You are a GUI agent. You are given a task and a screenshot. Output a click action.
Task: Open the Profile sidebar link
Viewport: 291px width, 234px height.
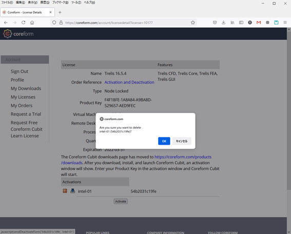click(17, 80)
